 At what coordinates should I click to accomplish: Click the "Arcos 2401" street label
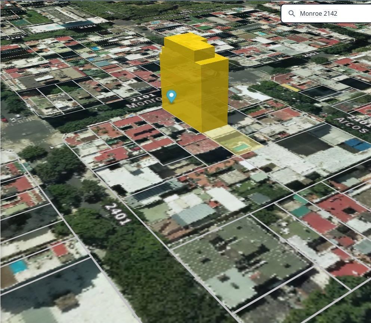tap(353, 124)
